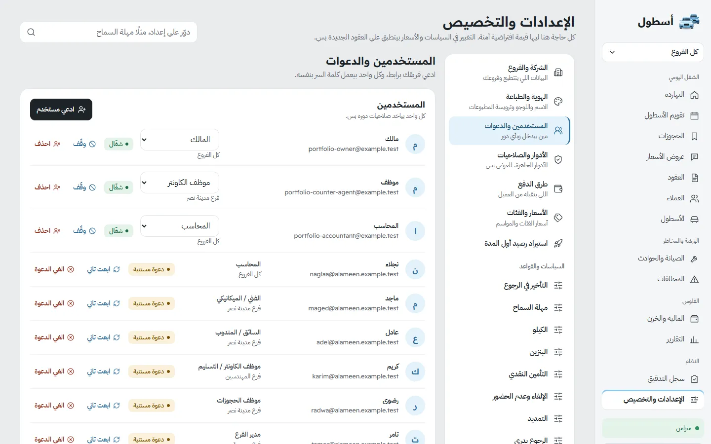This screenshot has width=711, height=444.
Task: Click the wallet icon beside طرق الدفع
Action: [x=558, y=189]
